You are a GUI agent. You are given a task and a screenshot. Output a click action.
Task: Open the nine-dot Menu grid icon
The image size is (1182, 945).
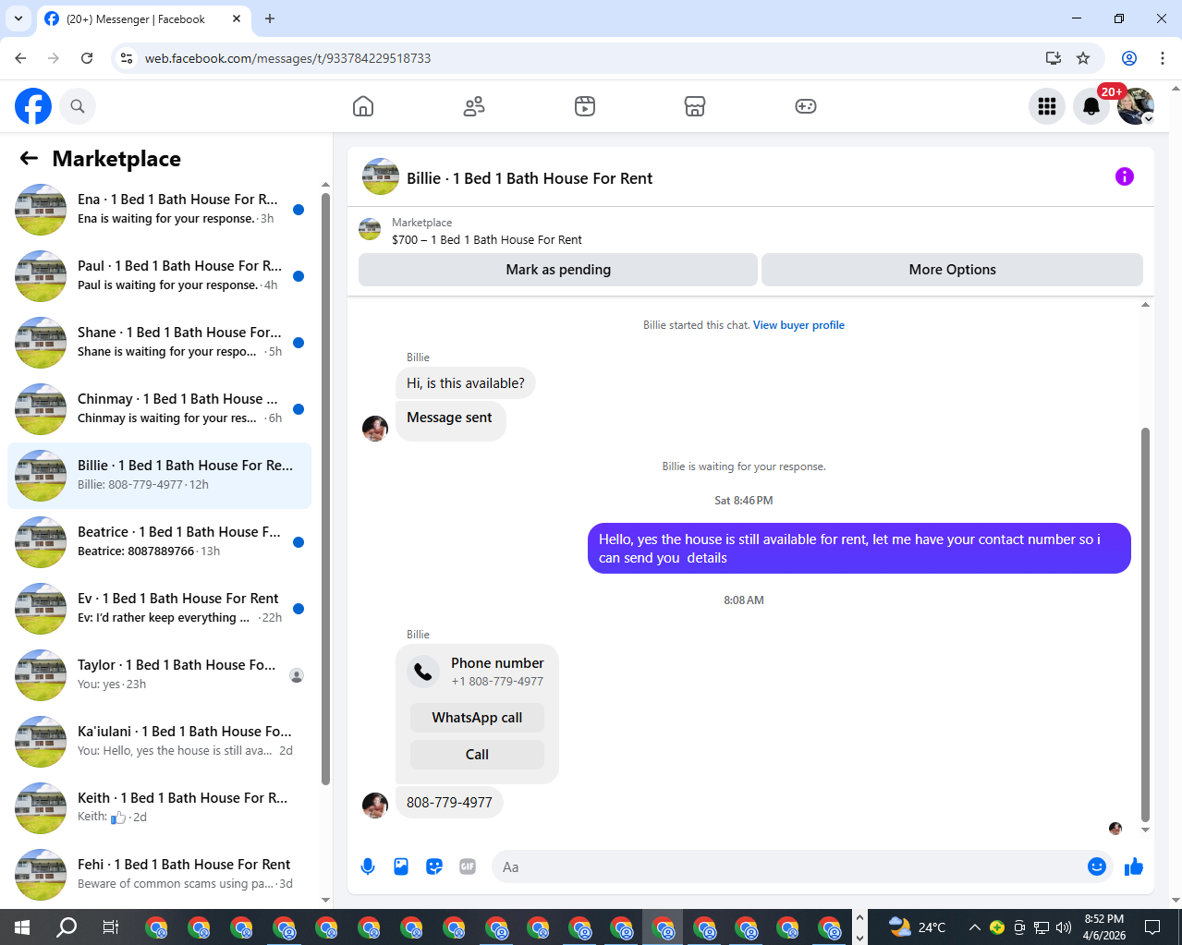click(1047, 106)
